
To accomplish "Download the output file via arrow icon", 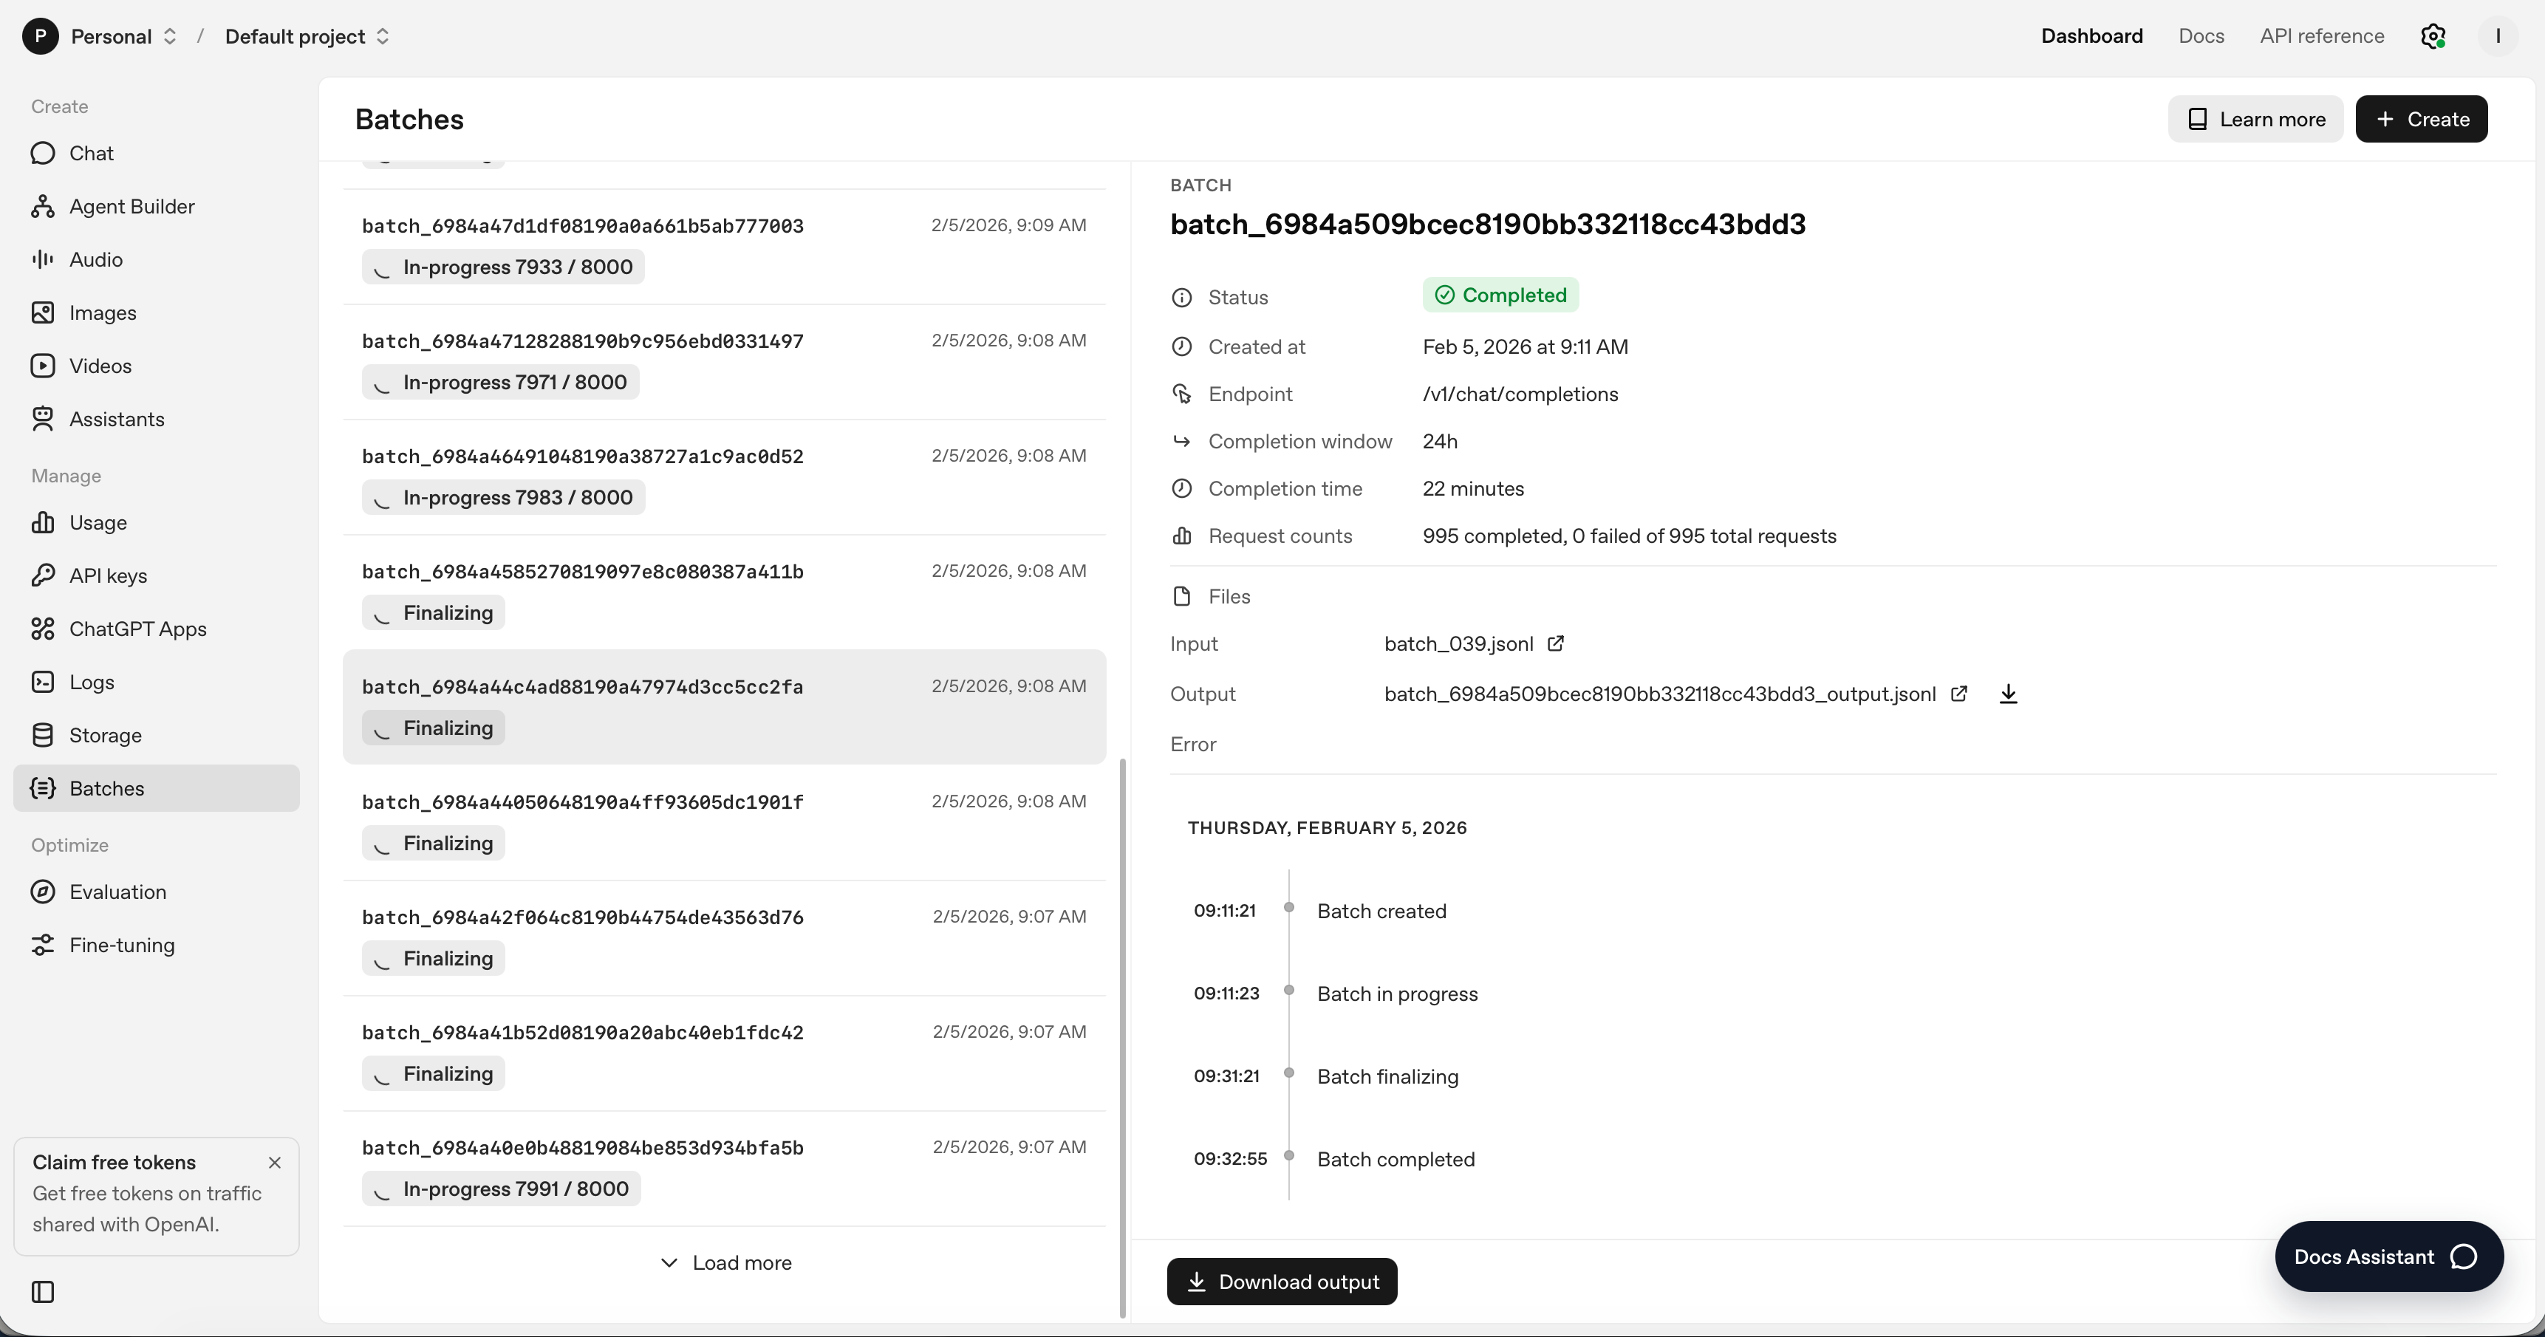I will (2007, 694).
